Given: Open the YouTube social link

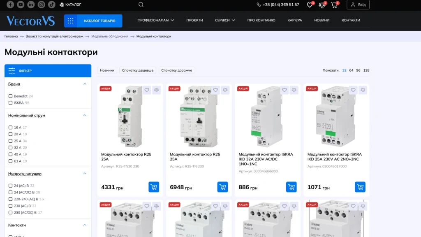Looking at the screenshot, I should point(21,5).
